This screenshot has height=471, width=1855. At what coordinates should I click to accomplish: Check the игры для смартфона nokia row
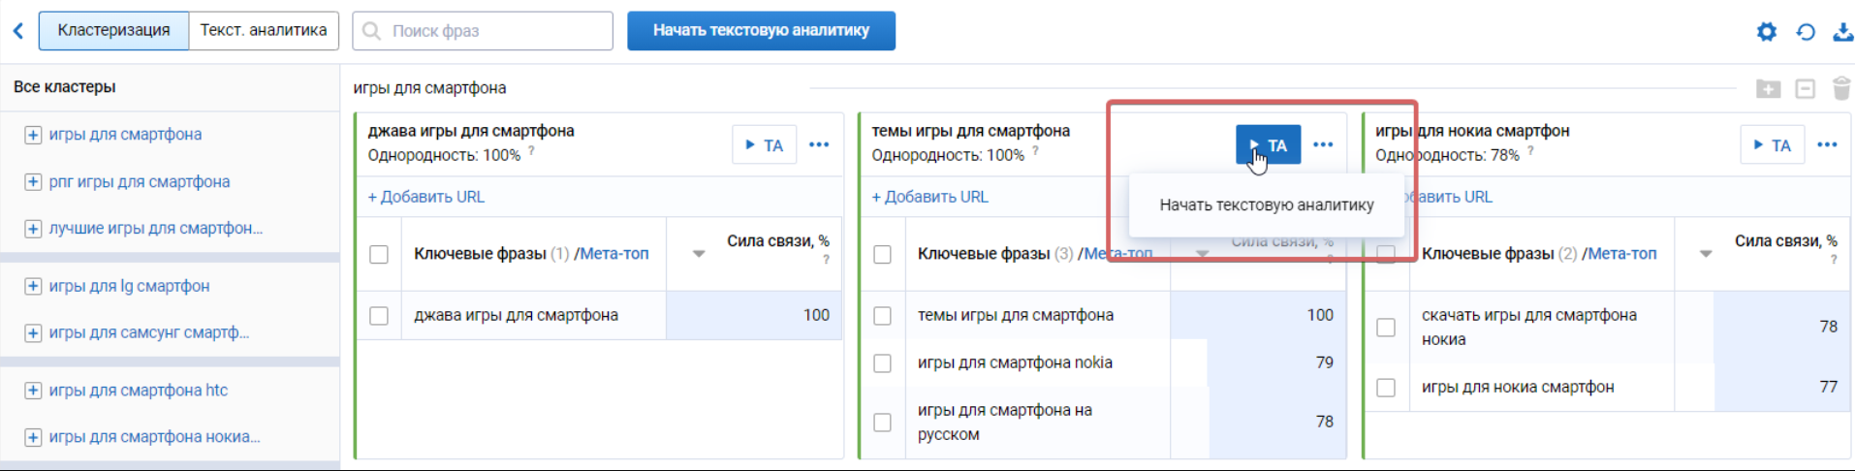point(883,363)
